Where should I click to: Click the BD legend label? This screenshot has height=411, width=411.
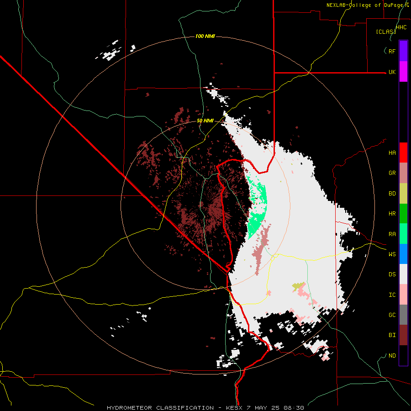point(392,194)
